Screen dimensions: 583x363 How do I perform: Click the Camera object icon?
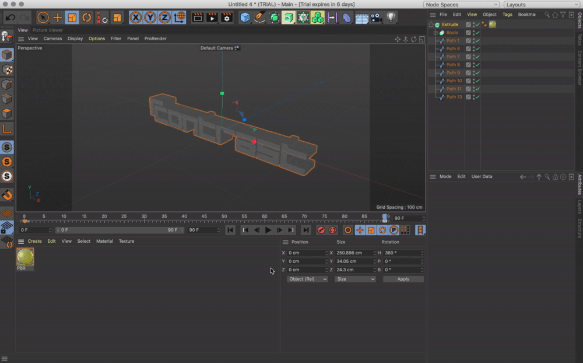point(376,18)
